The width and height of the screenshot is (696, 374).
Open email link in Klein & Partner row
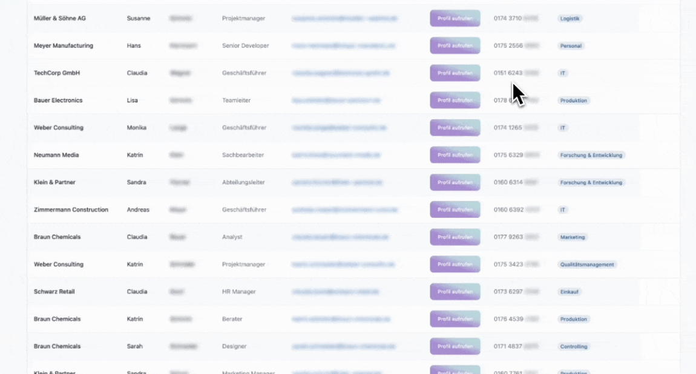pyautogui.click(x=337, y=182)
